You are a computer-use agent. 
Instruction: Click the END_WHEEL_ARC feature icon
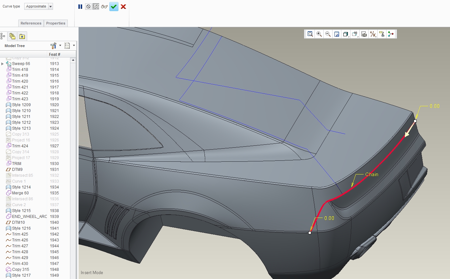(9, 217)
